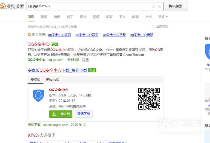Open the 微信 tab
Viewport: 210px width, 143px height.
tap(57, 17)
